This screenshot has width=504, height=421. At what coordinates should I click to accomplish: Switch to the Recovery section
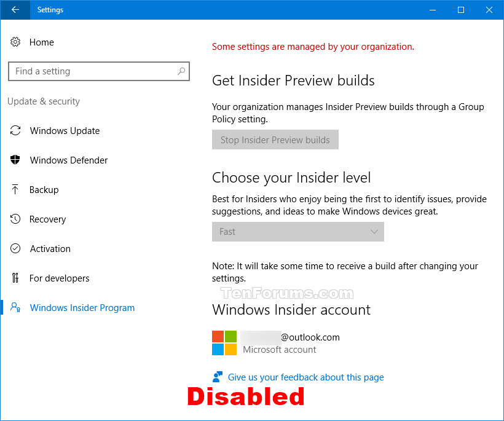click(x=47, y=219)
